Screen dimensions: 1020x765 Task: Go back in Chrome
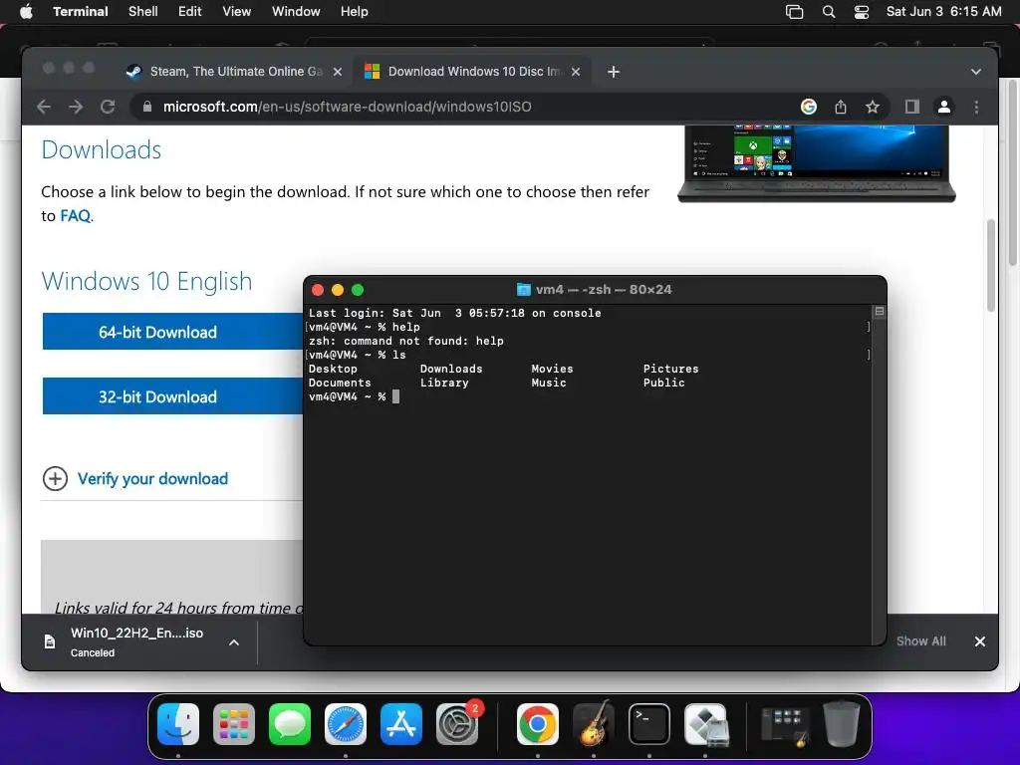point(44,107)
